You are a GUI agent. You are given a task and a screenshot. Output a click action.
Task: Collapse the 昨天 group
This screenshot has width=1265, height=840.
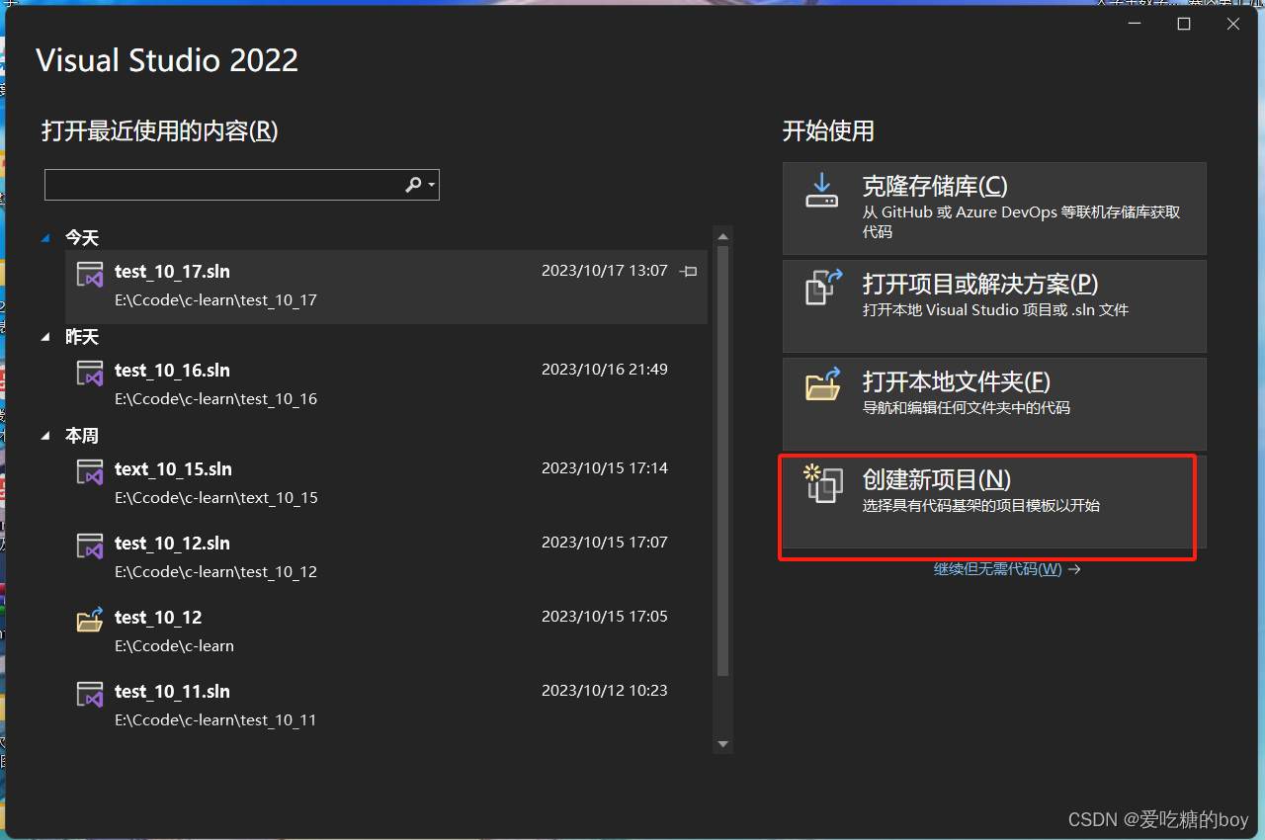[44, 336]
